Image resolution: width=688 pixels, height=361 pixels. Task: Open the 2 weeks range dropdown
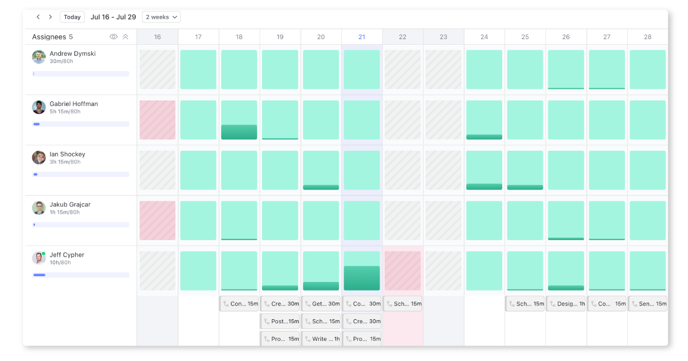[161, 17]
